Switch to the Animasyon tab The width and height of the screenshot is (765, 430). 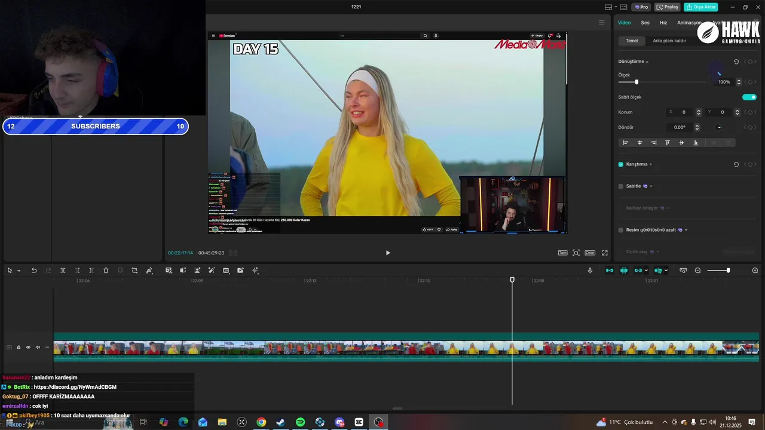689,23
